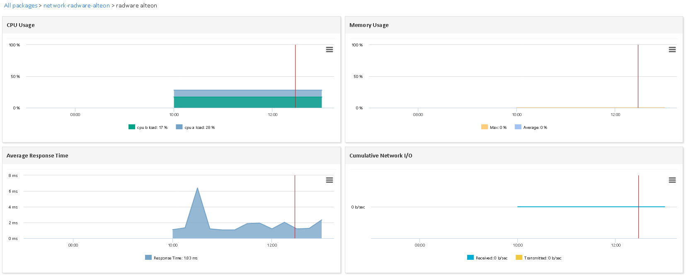Screen dimensions: 686x276
Task: Click the green cpu b load swatch
Action: (132, 127)
